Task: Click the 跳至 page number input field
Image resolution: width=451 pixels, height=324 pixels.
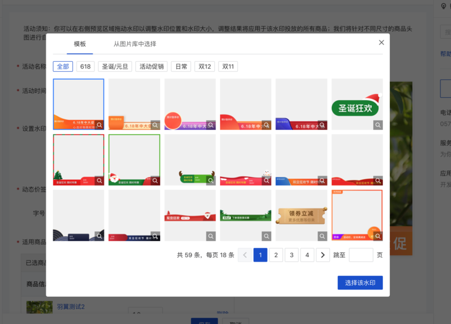Action: (x=361, y=255)
